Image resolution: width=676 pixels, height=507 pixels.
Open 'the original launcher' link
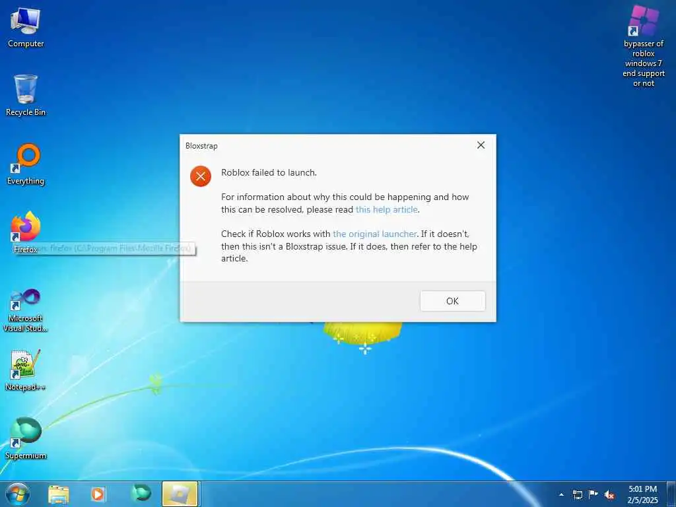click(374, 234)
